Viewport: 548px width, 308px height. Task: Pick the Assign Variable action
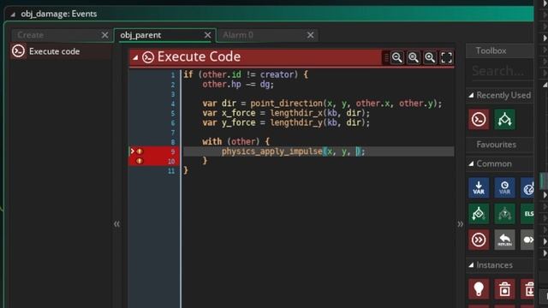click(x=479, y=187)
